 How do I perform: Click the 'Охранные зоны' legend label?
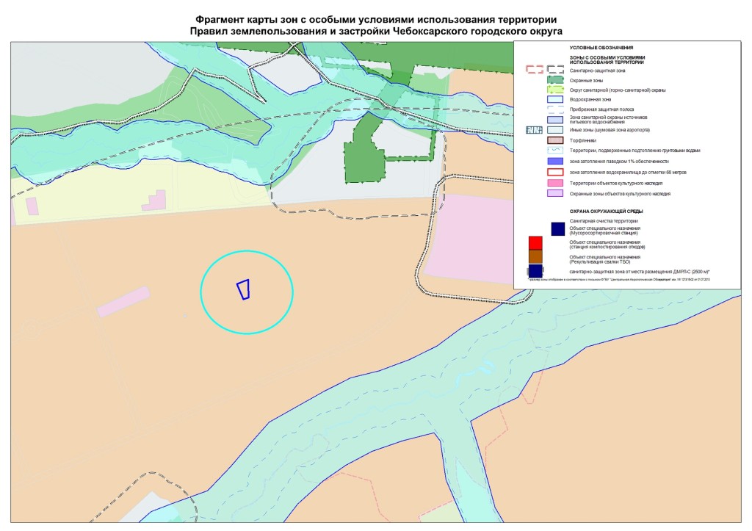[x=586, y=81]
